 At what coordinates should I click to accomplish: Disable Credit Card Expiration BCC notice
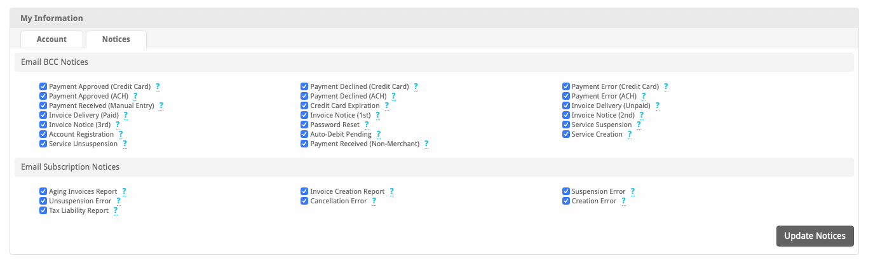point(304,105)
